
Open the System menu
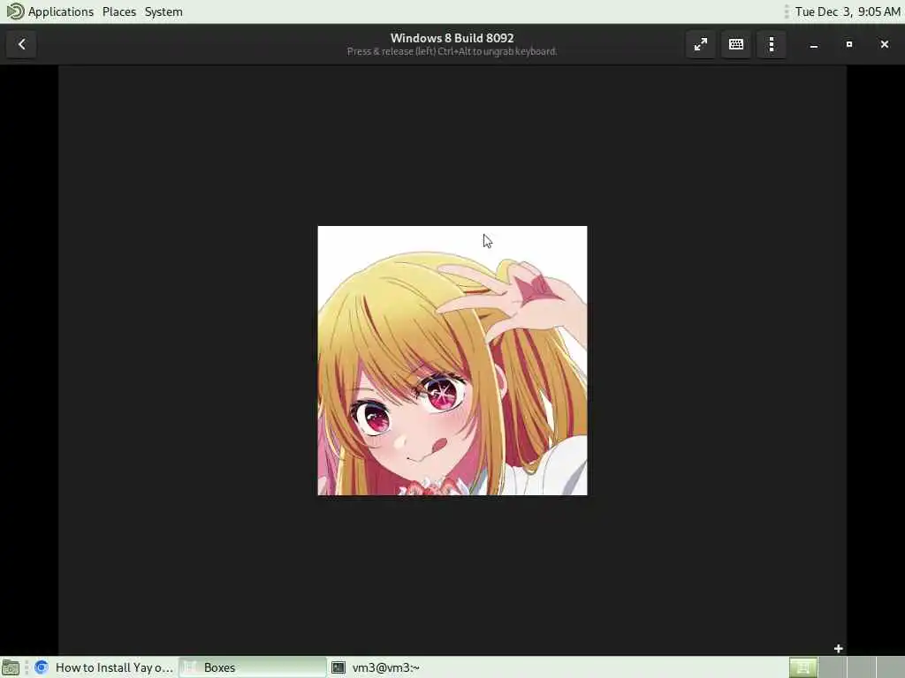164,11
